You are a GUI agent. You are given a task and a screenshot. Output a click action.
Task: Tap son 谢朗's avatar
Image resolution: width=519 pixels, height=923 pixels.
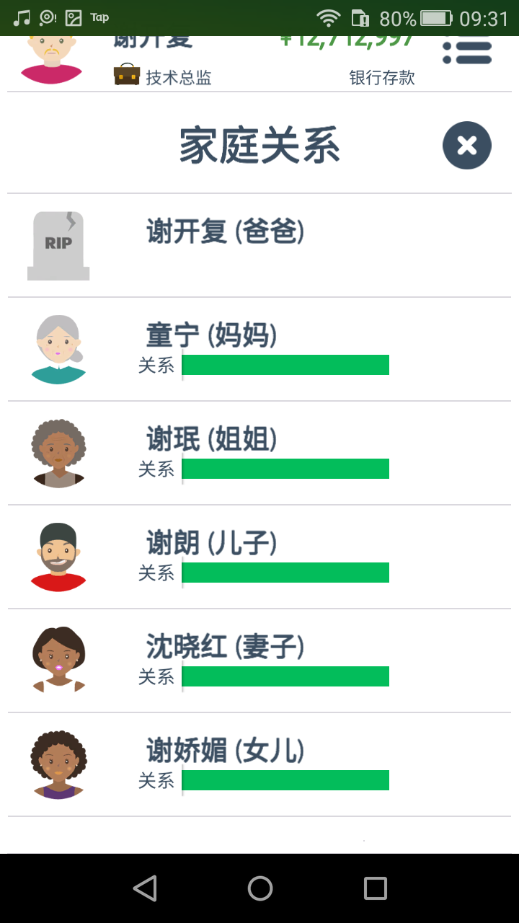point(58,557)
